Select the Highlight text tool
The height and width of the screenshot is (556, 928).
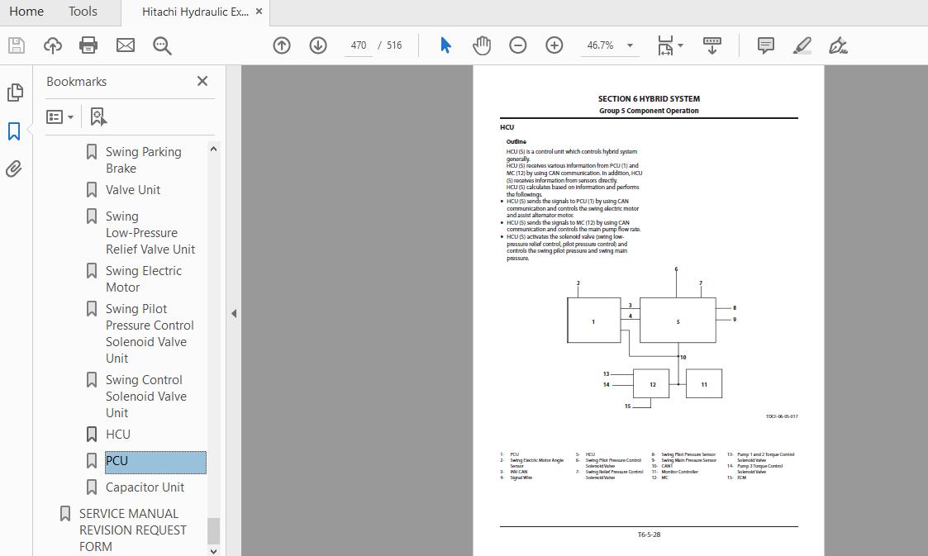(x=802, y=45)
